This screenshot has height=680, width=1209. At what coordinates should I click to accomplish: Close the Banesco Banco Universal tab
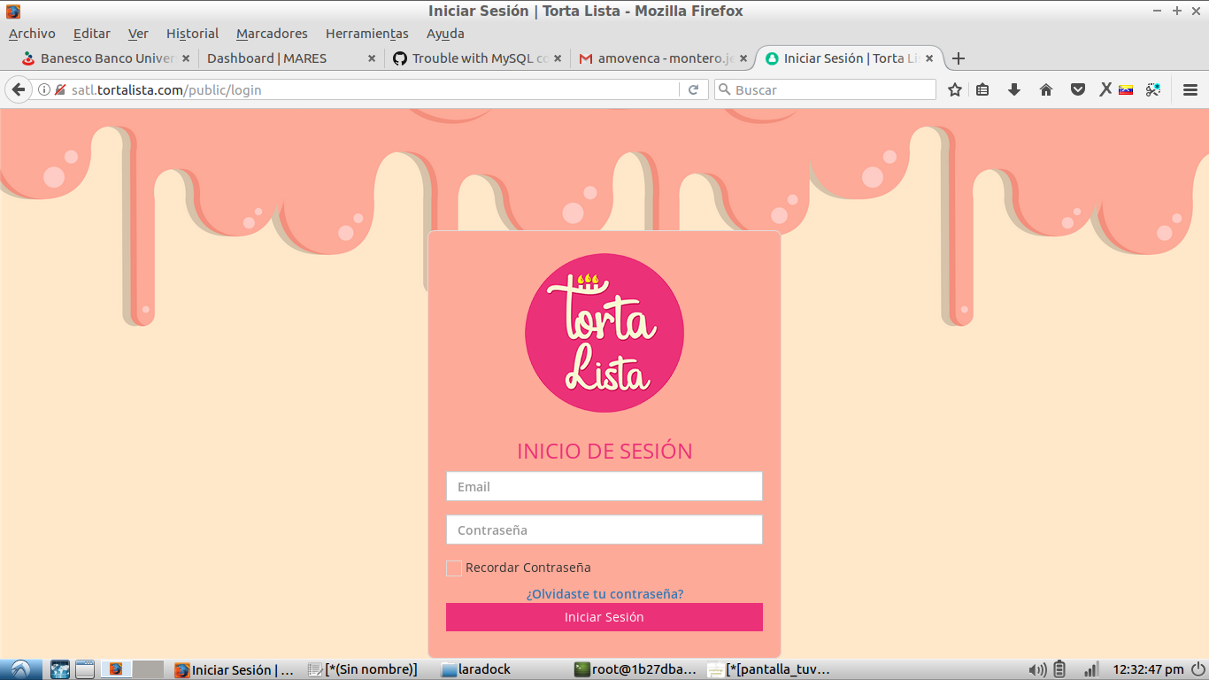[185, 58]
